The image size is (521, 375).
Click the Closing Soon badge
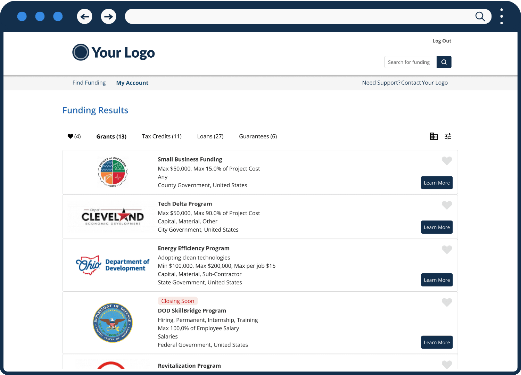(x=177, y=301)
